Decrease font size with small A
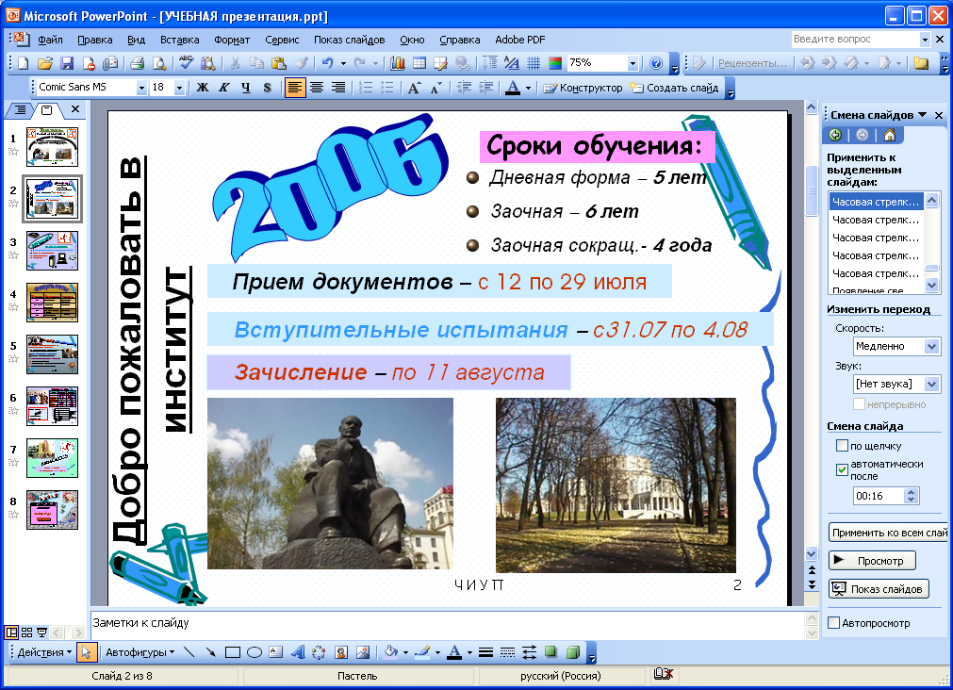Image resolution: width=953 pixels, height=690 pixels. pos(435,89)
